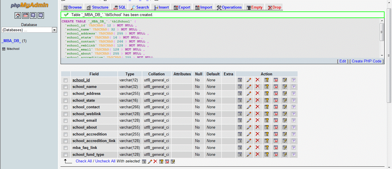
Task: Click the browse icon beside tblschool in sidebar
Action: 4,49
